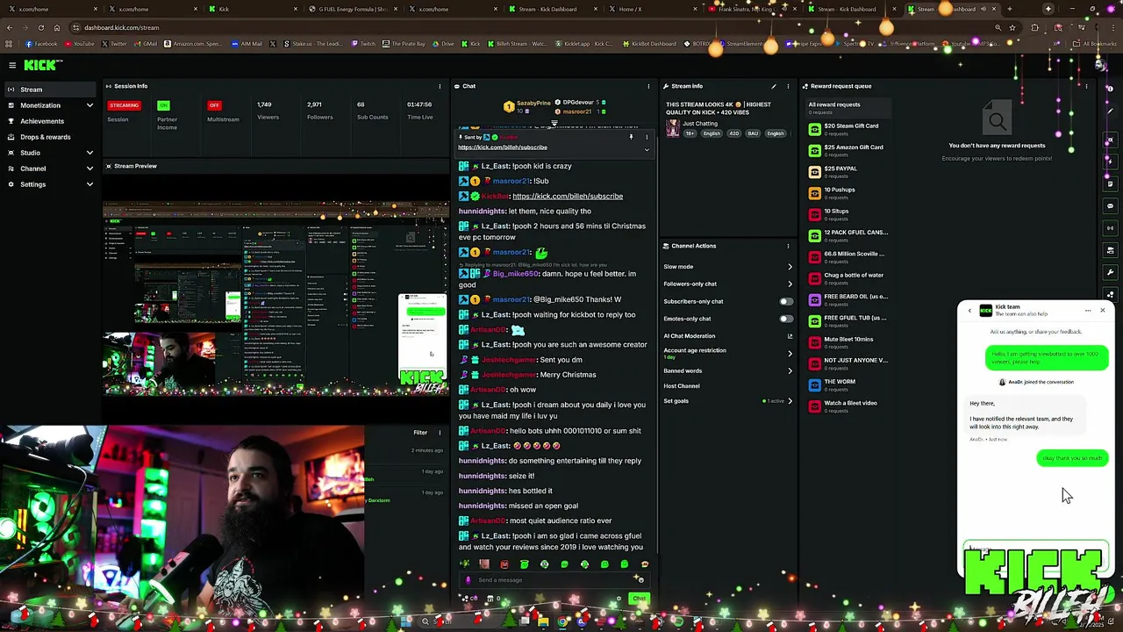Viewport: 1123px width, 632px height.
Task: Reload the page in browser toolbar
Action: coord(40,27)
